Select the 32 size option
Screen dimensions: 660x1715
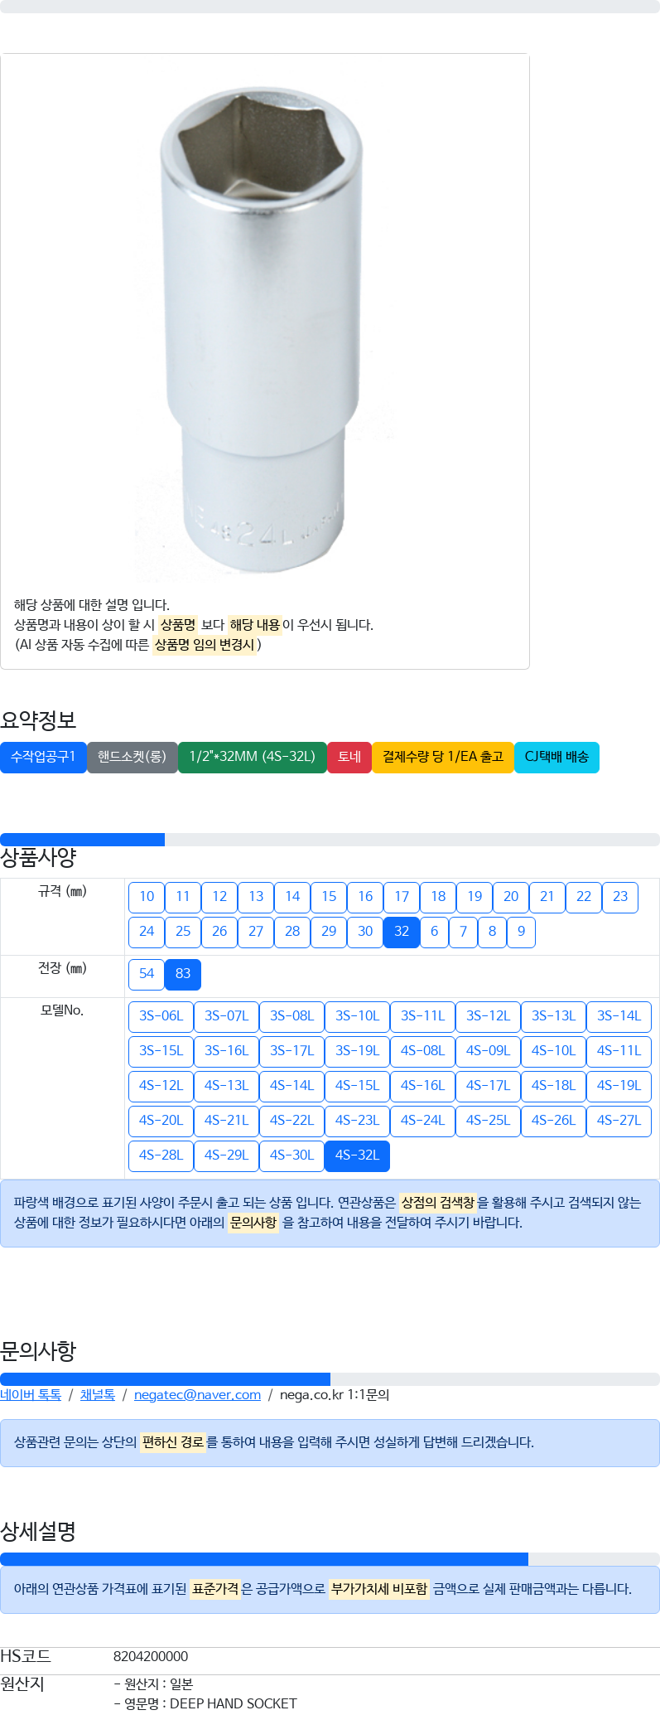(402, 932)
